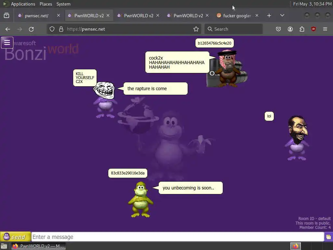This screenshot has width=333, height=250.
Task: Open the uBlock Origin extension icon
Action: coord(313,29)
